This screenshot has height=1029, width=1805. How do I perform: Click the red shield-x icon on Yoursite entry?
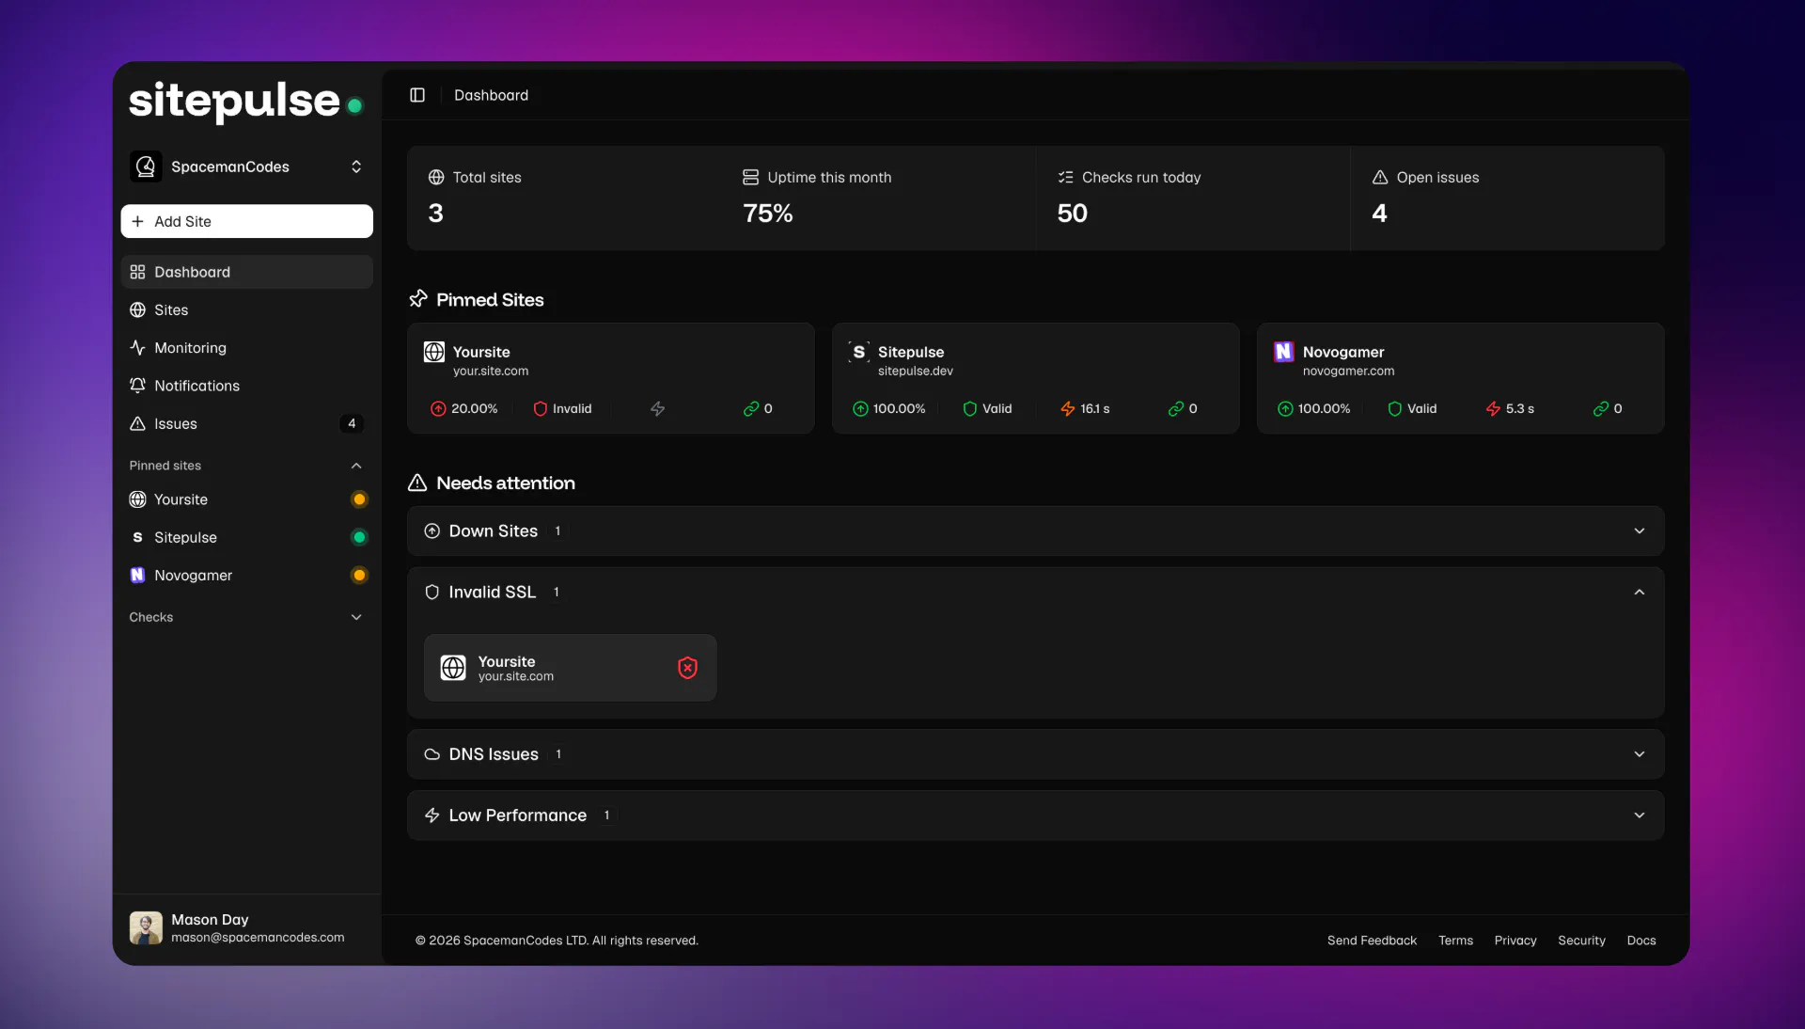pos(688,668)
